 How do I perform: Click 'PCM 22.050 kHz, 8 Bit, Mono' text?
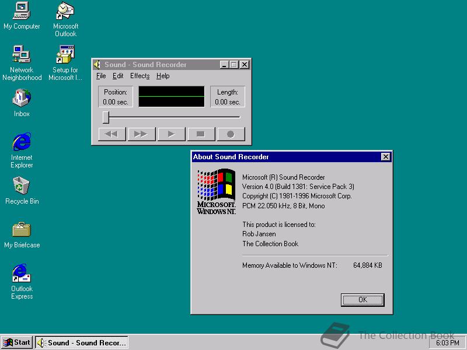tap(284, 206)
